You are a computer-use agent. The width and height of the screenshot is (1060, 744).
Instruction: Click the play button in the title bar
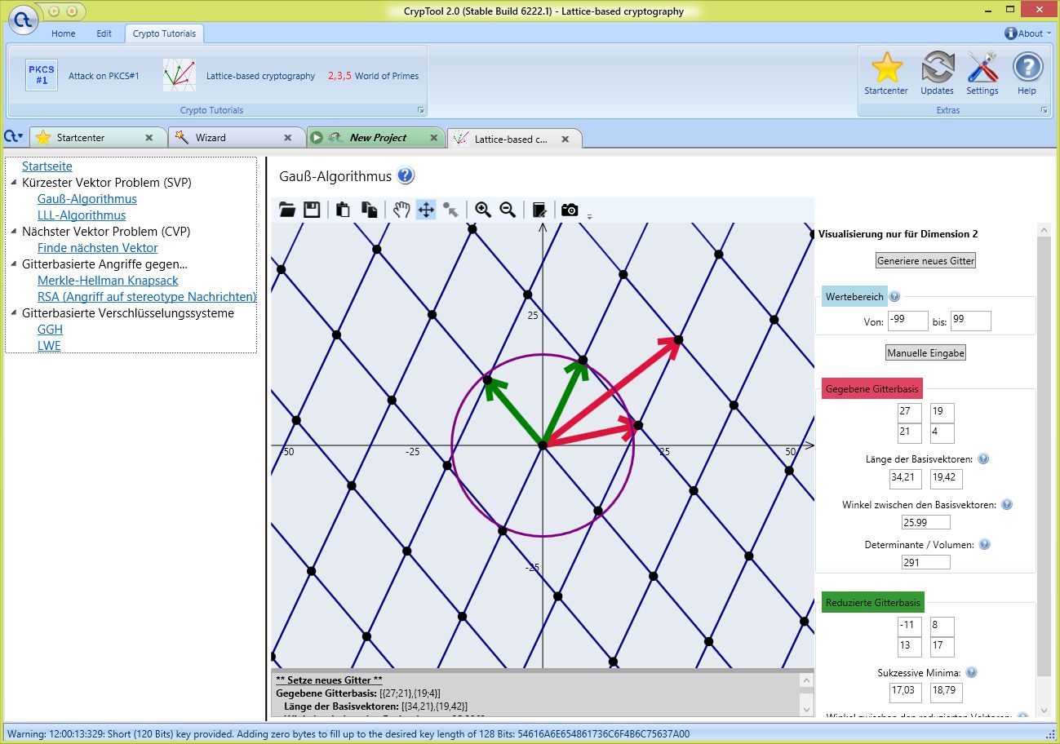tap(54, 11)
